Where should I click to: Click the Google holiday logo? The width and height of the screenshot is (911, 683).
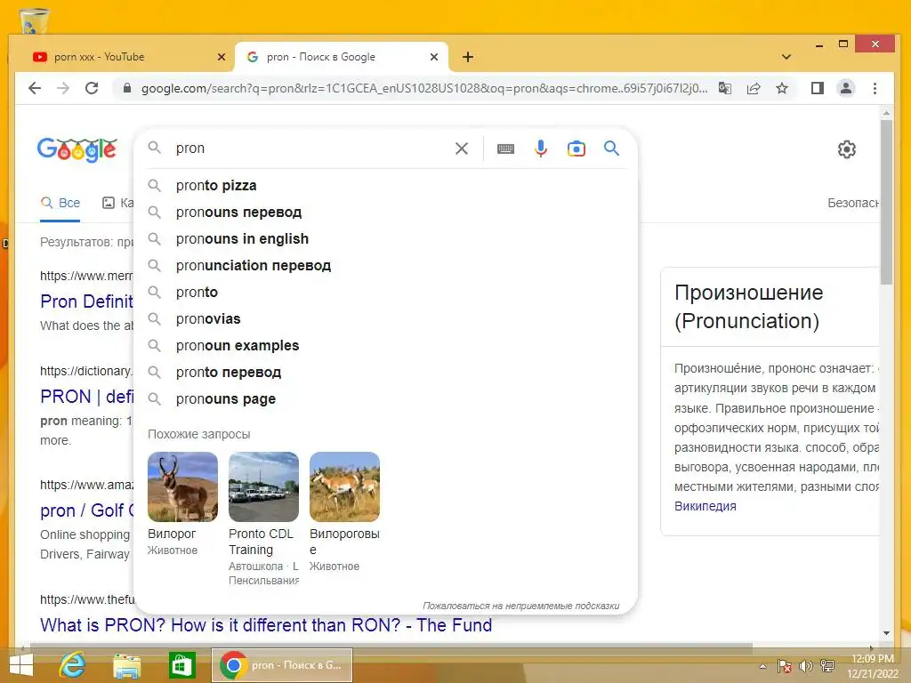[x=77, y=149]
